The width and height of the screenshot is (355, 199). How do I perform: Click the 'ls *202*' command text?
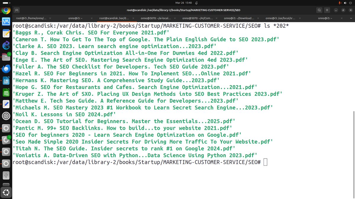click(x=276, y=26)
